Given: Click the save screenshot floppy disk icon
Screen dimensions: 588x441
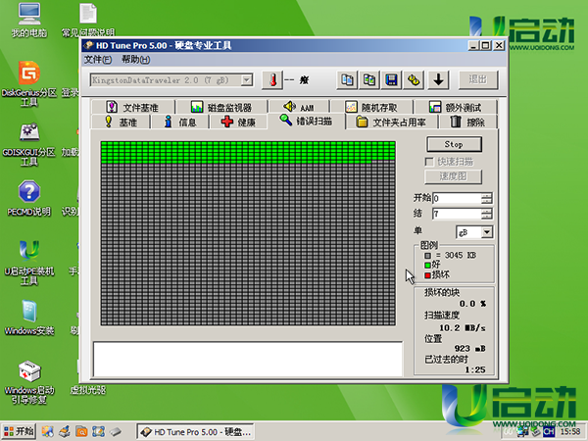Looking at the screenshot, I should pos(391,80).
